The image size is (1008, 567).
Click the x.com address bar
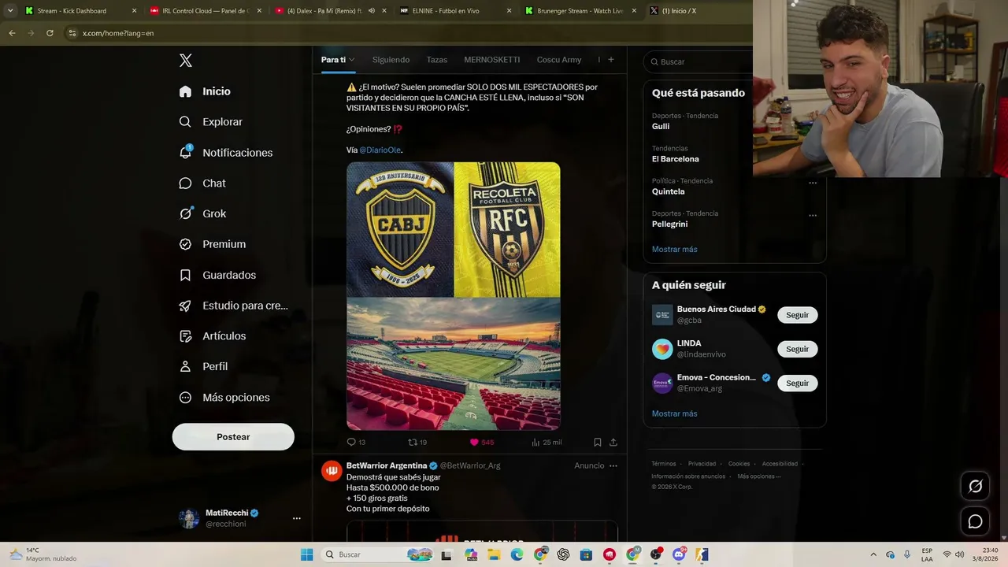(406, 33)
